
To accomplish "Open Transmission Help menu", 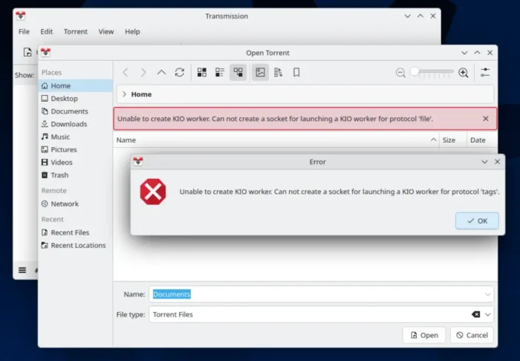I will coord(132,31).
